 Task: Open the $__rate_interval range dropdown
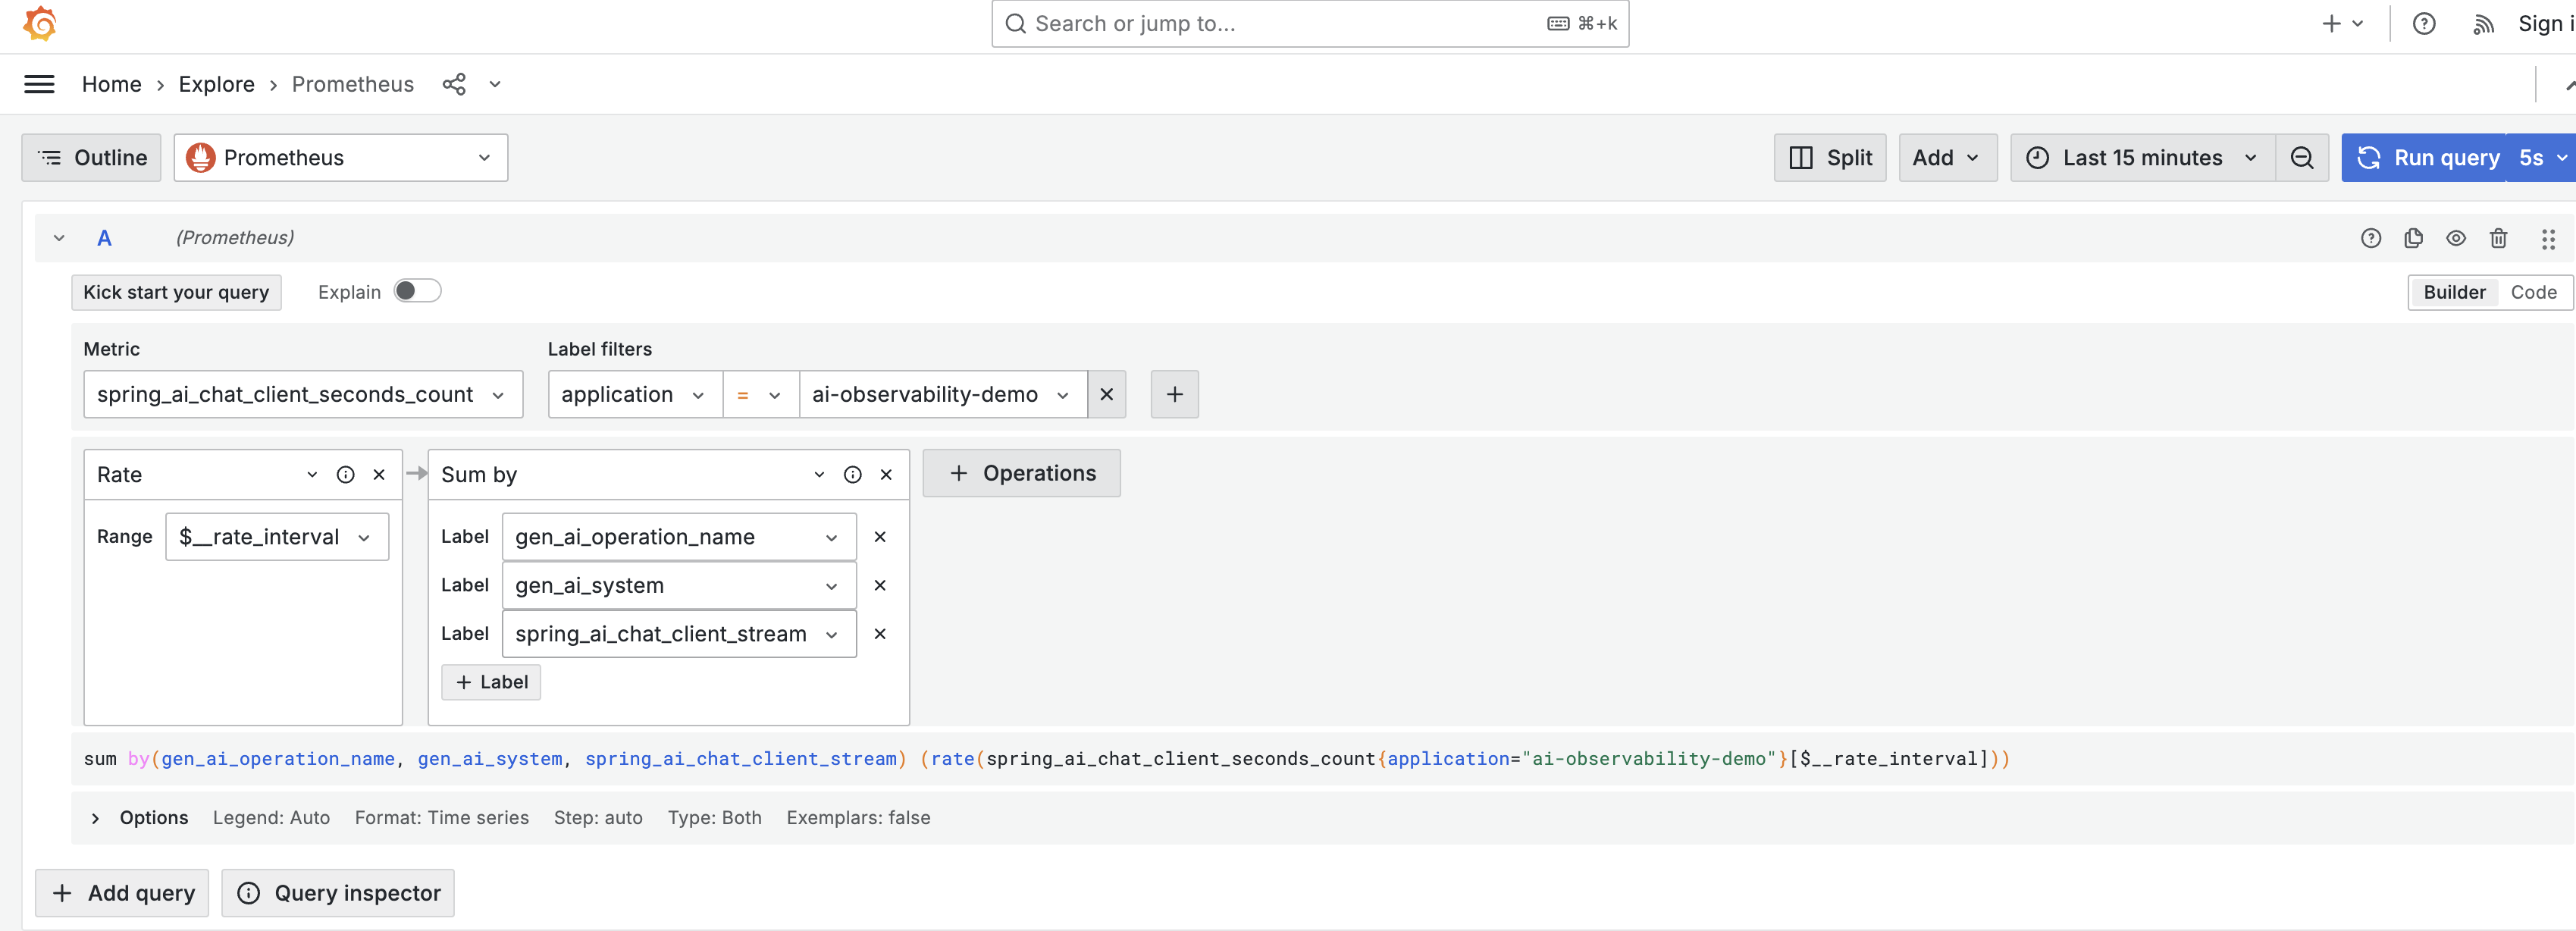click(277, 537)
